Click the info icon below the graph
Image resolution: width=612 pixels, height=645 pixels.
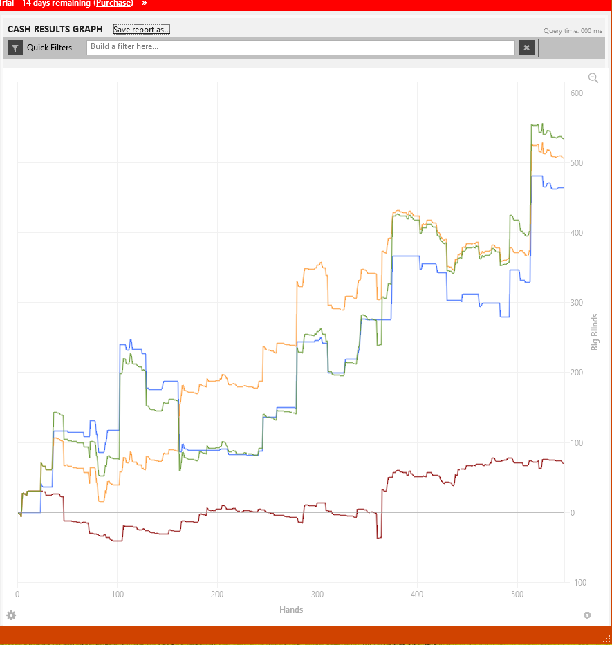click(587, 615)
